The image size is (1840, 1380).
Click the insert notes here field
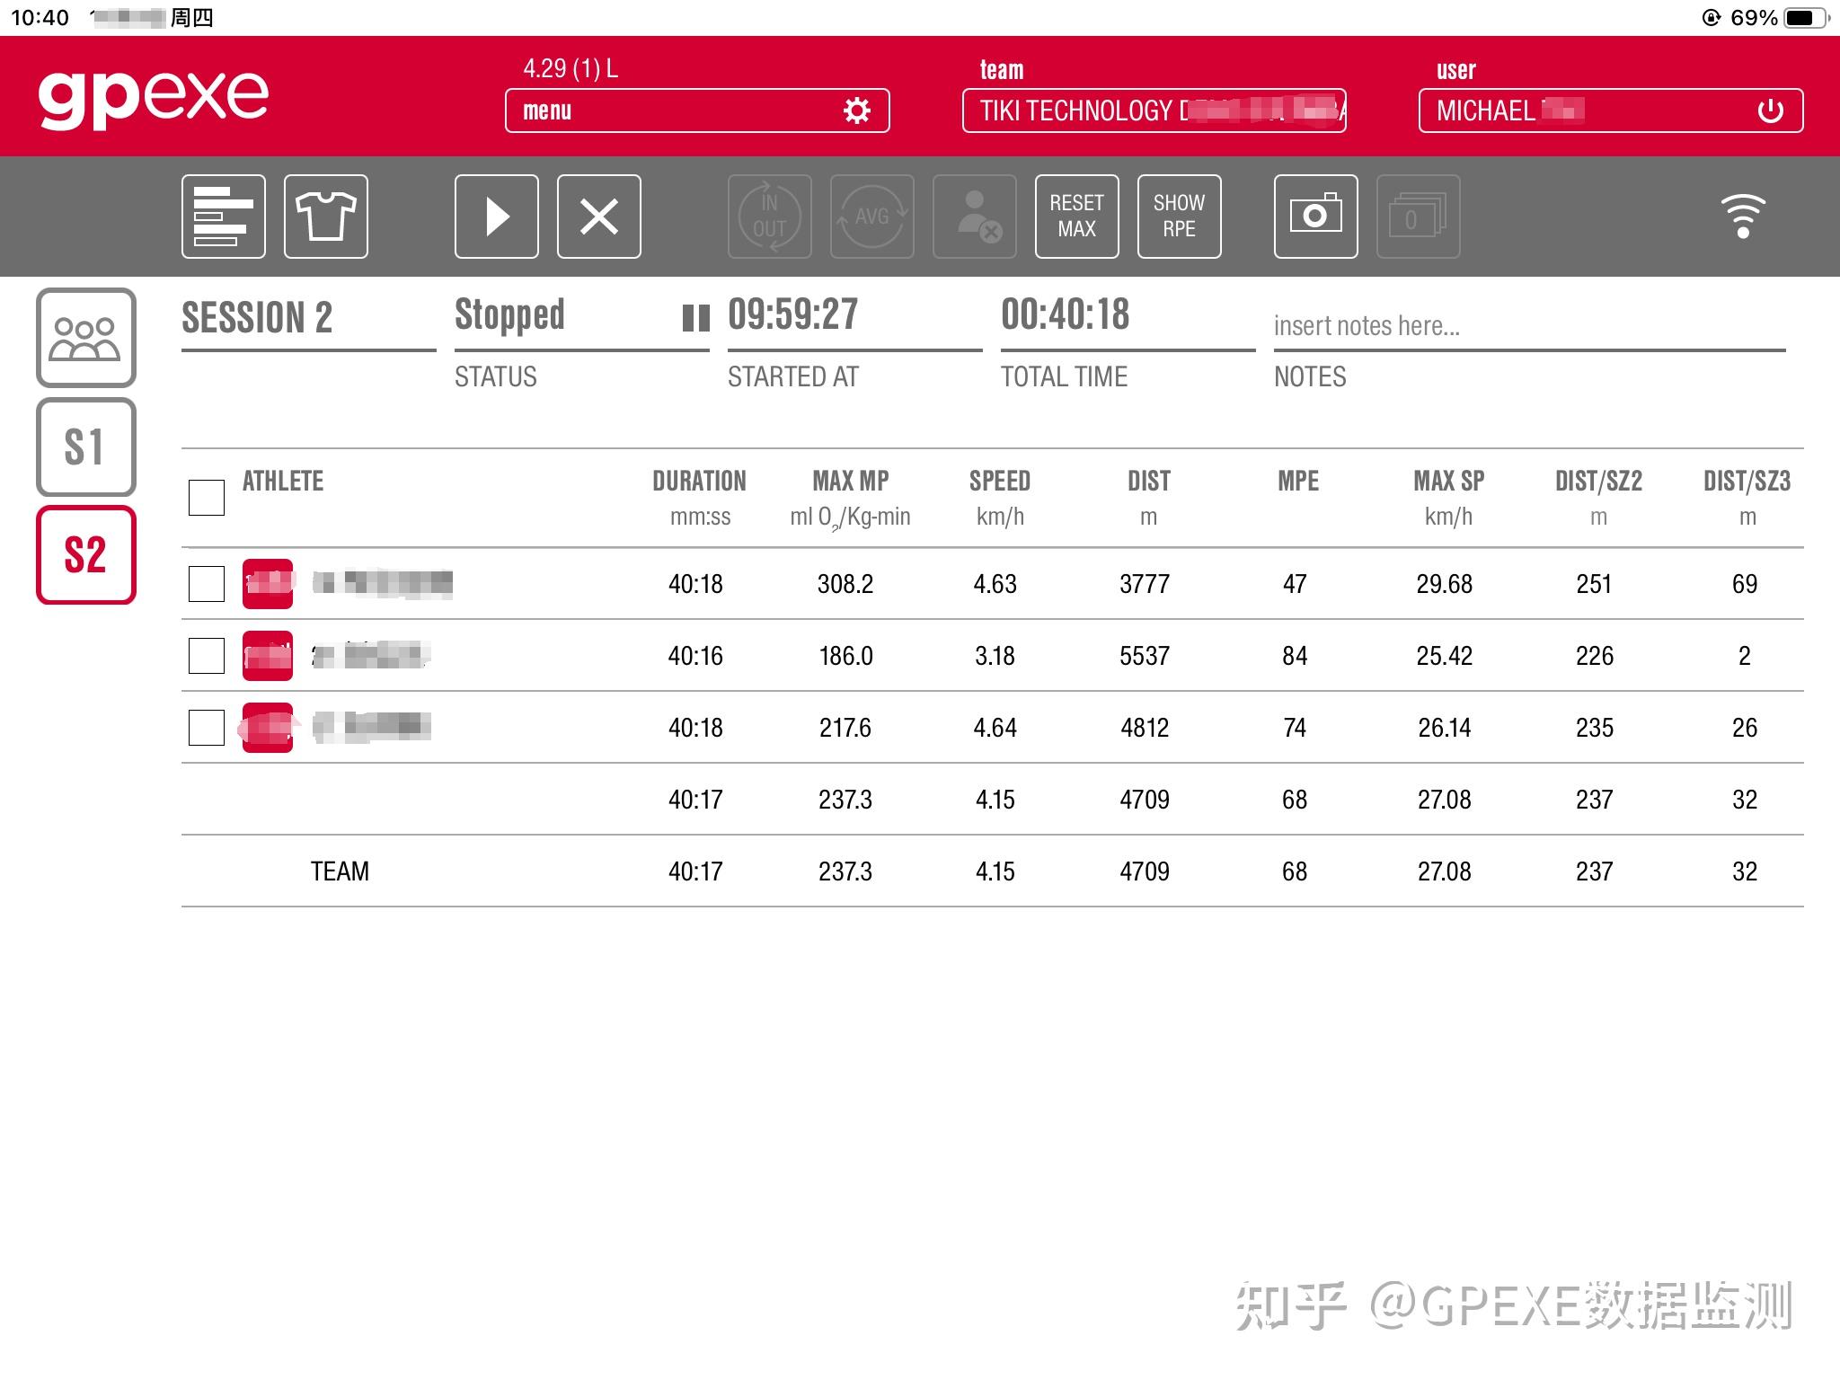[1527, 326]
